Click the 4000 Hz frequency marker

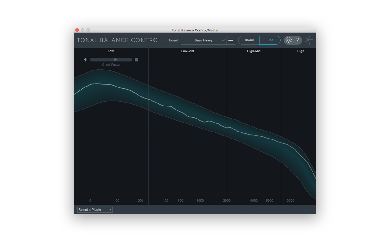(254, 201)
